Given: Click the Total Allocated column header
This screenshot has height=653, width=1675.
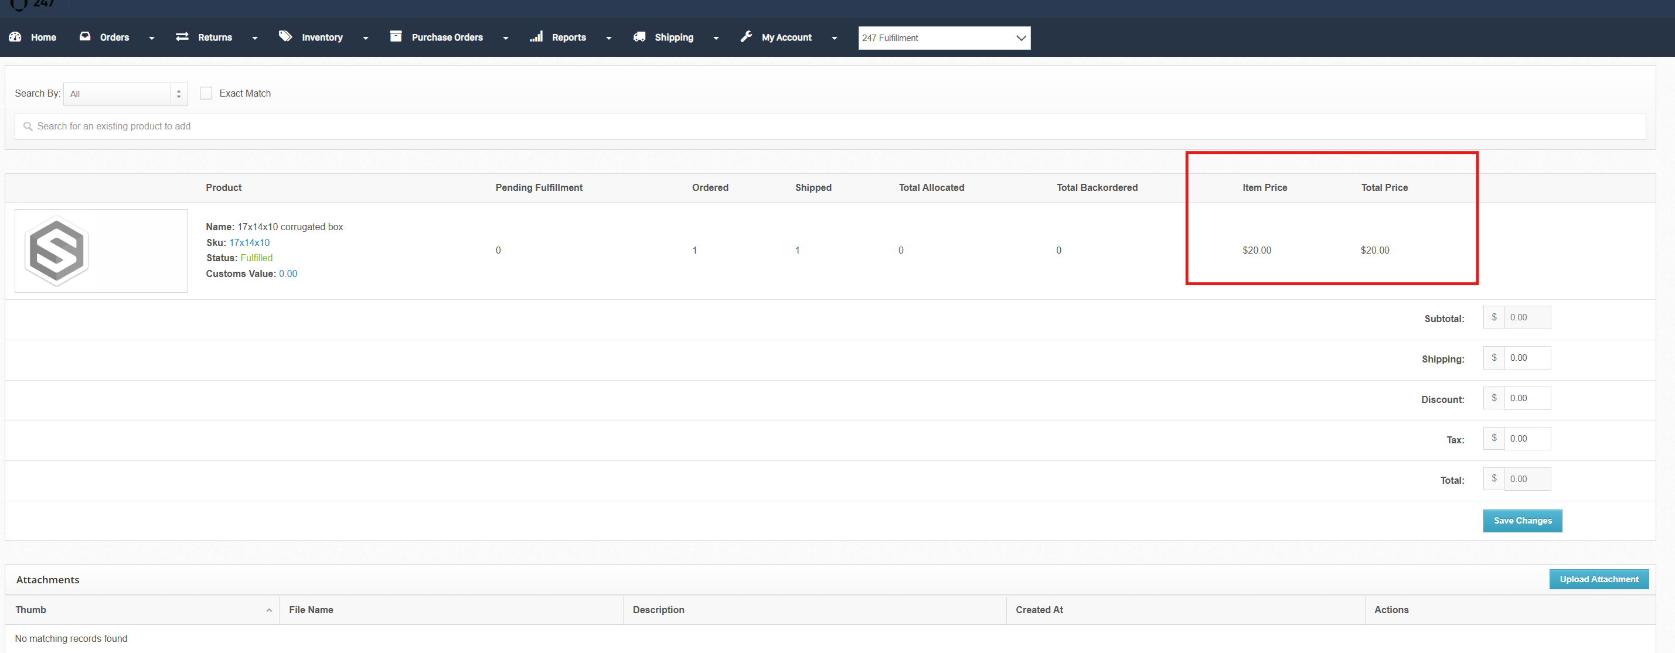Looking at the screenshot, I should click(x=931, y=188).
